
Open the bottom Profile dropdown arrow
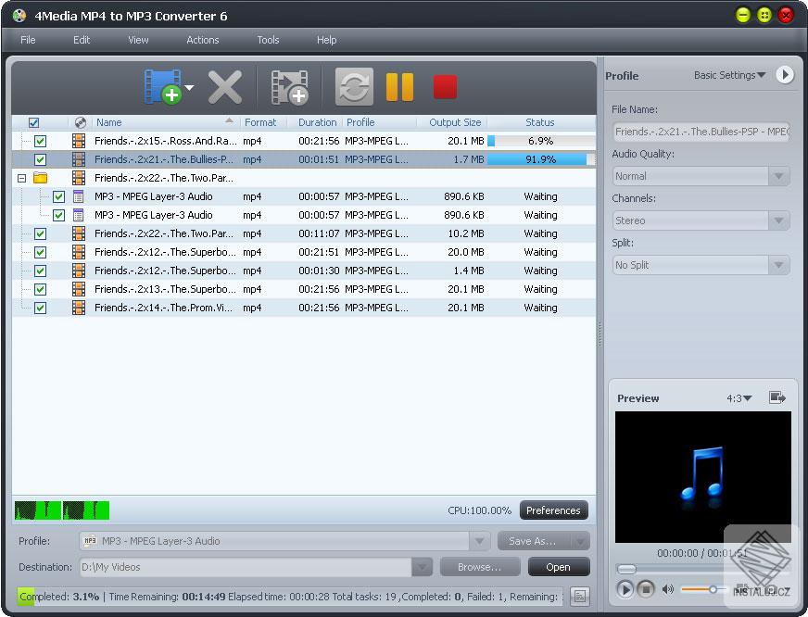479,541
